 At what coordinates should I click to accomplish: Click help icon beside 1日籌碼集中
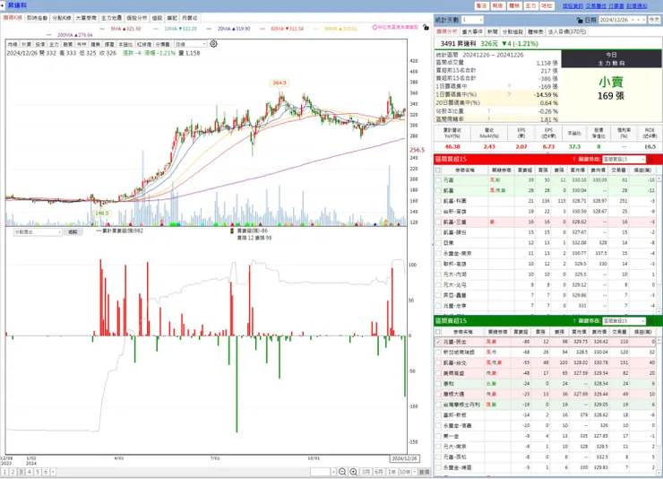click(509, 86)
